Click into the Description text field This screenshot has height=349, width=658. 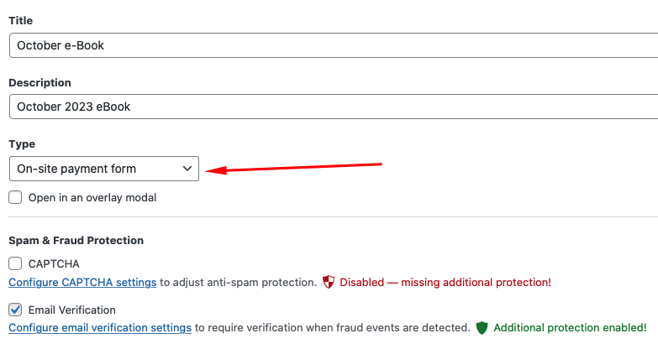tap(328, 107)
